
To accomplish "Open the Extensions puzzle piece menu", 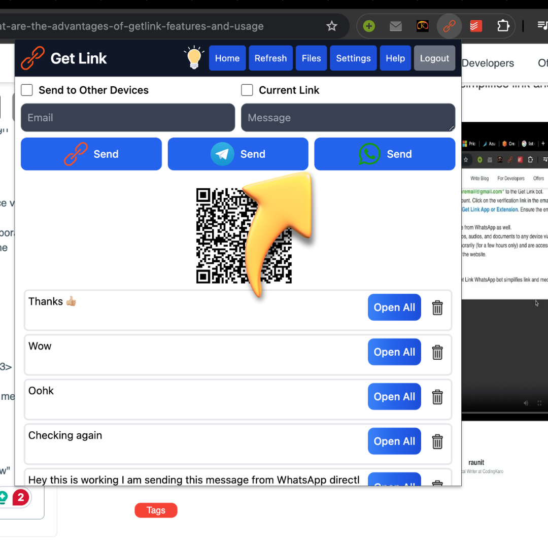I will 503,26.
